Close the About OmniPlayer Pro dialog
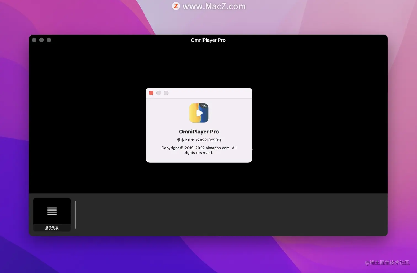 tap(151, 93)
